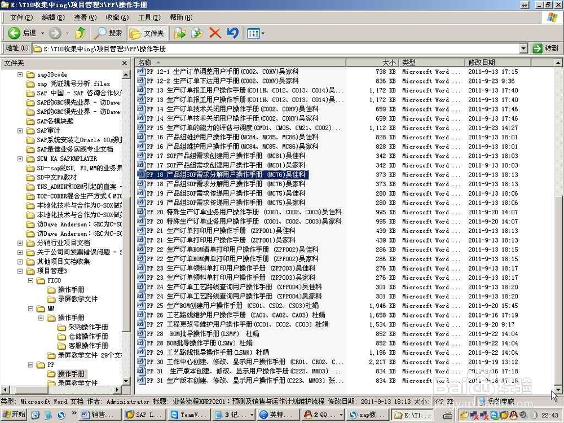Screen dimensions: 564x423
Task: Click Word icon of PP 12-1 生产订单调整 file
Action: (x=141, y=71)
